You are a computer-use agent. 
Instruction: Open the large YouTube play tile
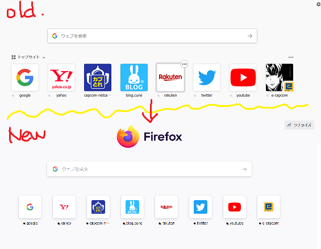pos(243,77)
